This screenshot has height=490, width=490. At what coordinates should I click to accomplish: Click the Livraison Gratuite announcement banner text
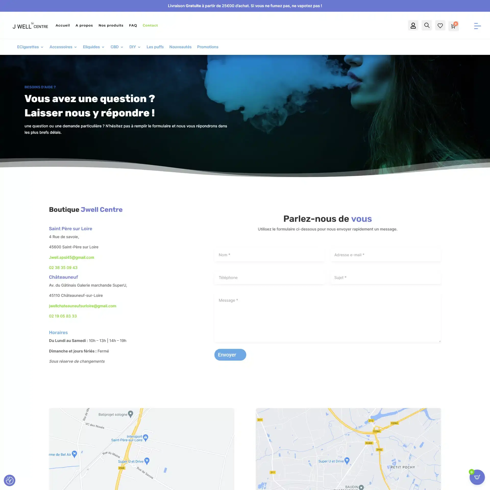tap(245, 6)
